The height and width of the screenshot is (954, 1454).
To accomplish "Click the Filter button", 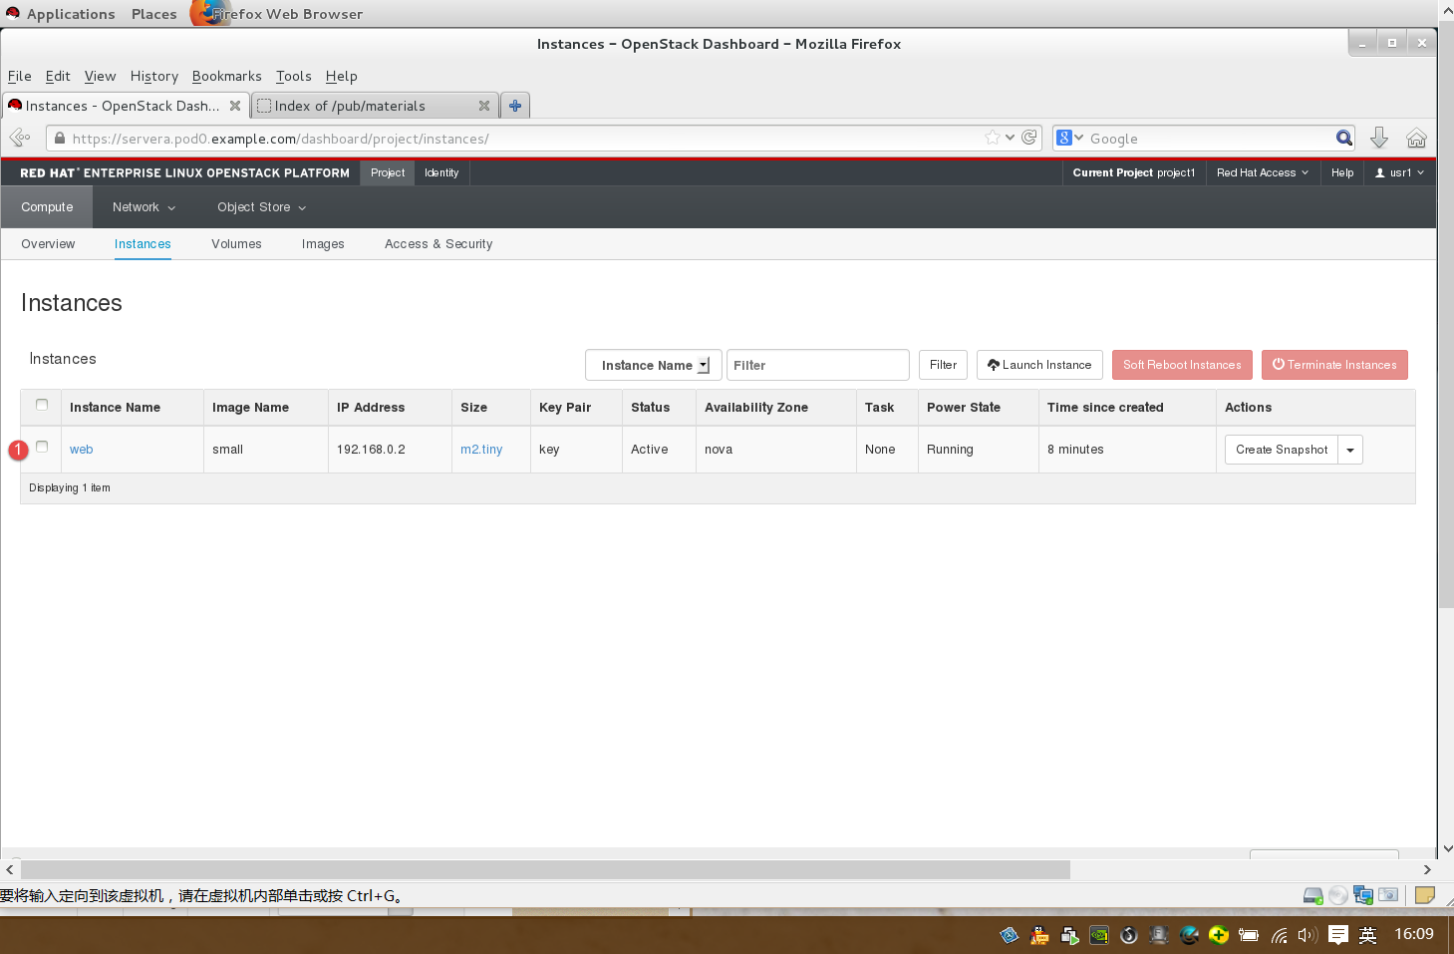I will coord(943,365).
